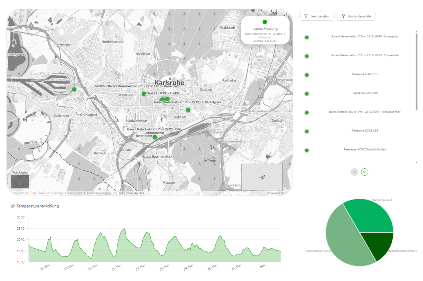
Task: Expand the list using the circled down chevron
Action: tap(364, 172)
